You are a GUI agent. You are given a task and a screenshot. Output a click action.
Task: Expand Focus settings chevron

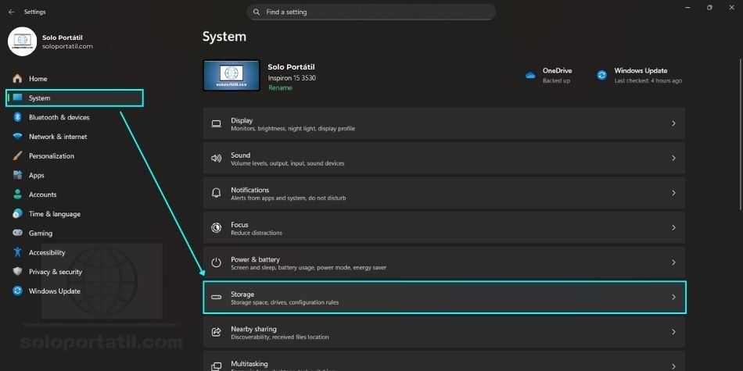(673, 227)
